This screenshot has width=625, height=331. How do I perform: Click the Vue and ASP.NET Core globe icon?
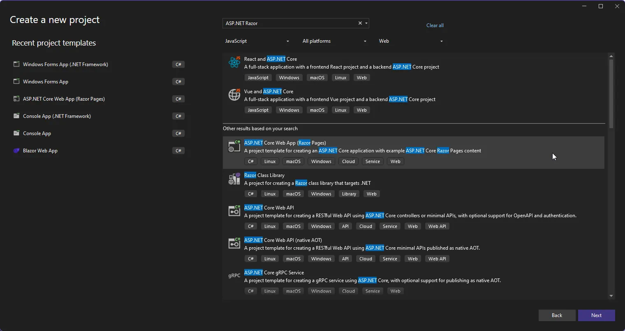pos(234,95)
